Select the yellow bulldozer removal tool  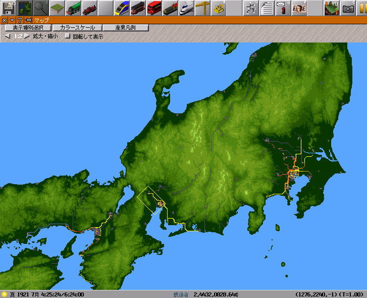[x=219, y=8]
